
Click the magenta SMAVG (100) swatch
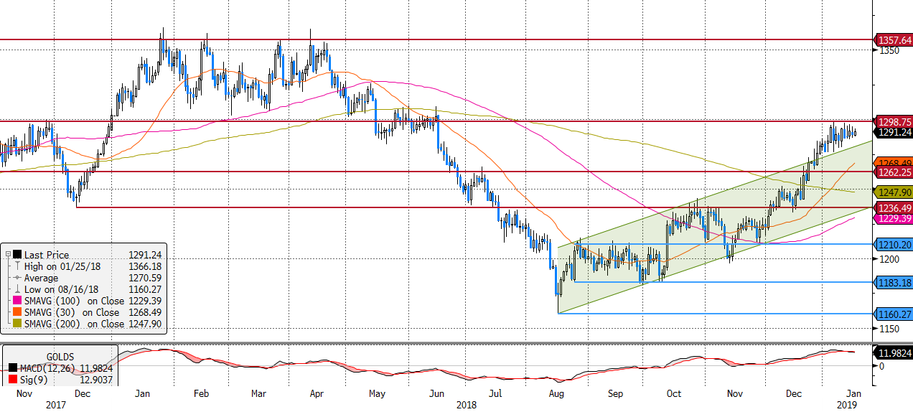click(17, 301)
